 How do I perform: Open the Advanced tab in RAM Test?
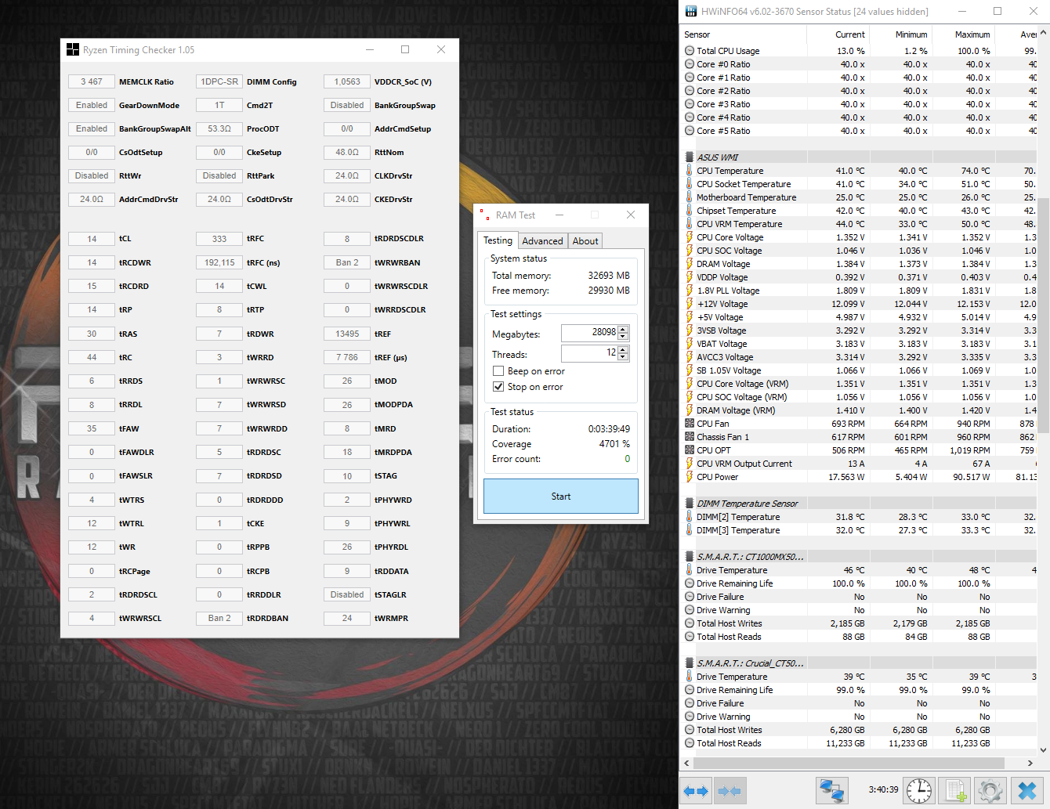(542, 241)
